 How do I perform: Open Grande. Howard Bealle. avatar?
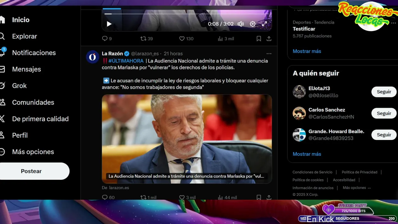tap(299, 135)
